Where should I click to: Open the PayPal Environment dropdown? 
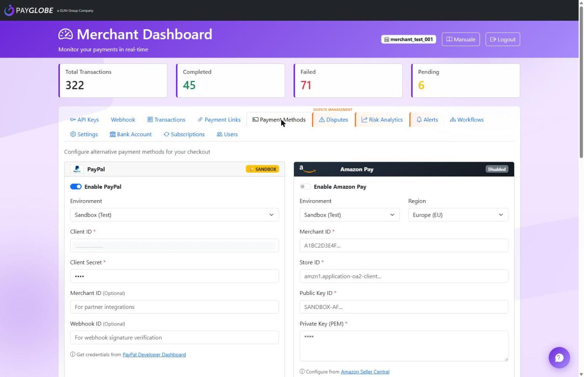174,215
